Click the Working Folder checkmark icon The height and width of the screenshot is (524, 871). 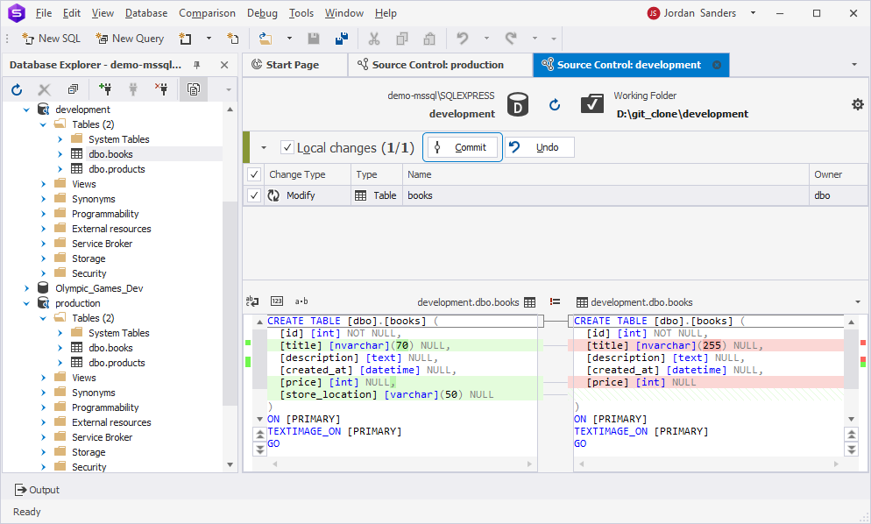[592, 104]
